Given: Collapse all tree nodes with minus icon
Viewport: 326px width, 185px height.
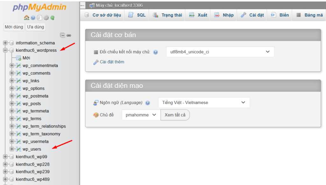Looking at the screenshot, I should tap(62, 35).
